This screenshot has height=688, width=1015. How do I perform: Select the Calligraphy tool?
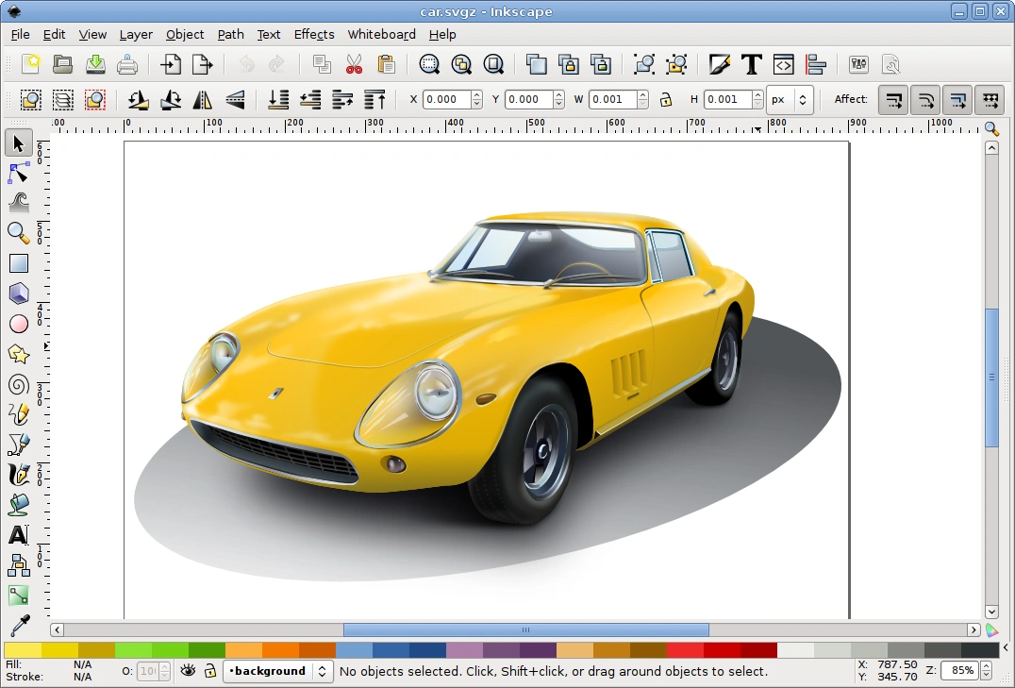pos(18,475)
